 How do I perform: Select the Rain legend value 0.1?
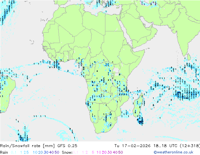point(14,152)
